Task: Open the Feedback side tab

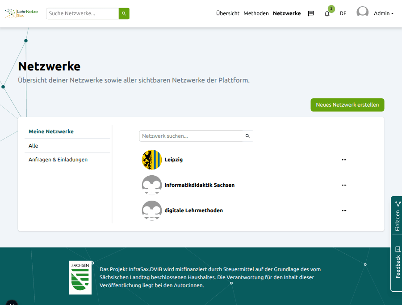Action: (397, 263)
